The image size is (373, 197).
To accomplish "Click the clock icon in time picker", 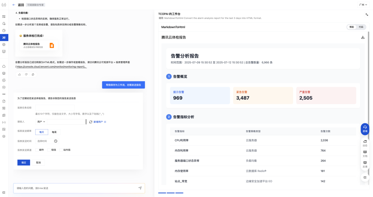I will pos(56,141).
